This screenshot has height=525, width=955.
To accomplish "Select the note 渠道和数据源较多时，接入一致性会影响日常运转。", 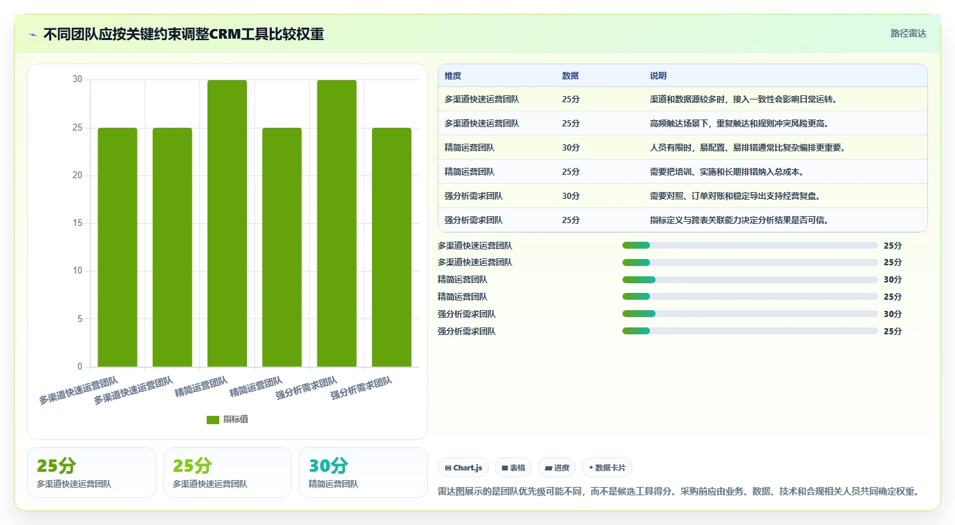I will tap(744, 99).
